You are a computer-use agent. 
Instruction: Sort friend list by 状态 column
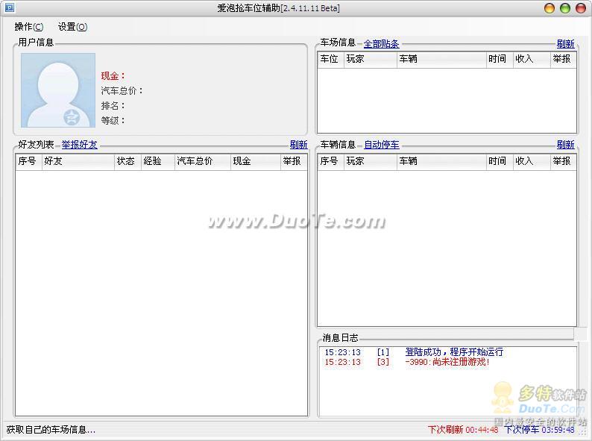click(127, 162)
